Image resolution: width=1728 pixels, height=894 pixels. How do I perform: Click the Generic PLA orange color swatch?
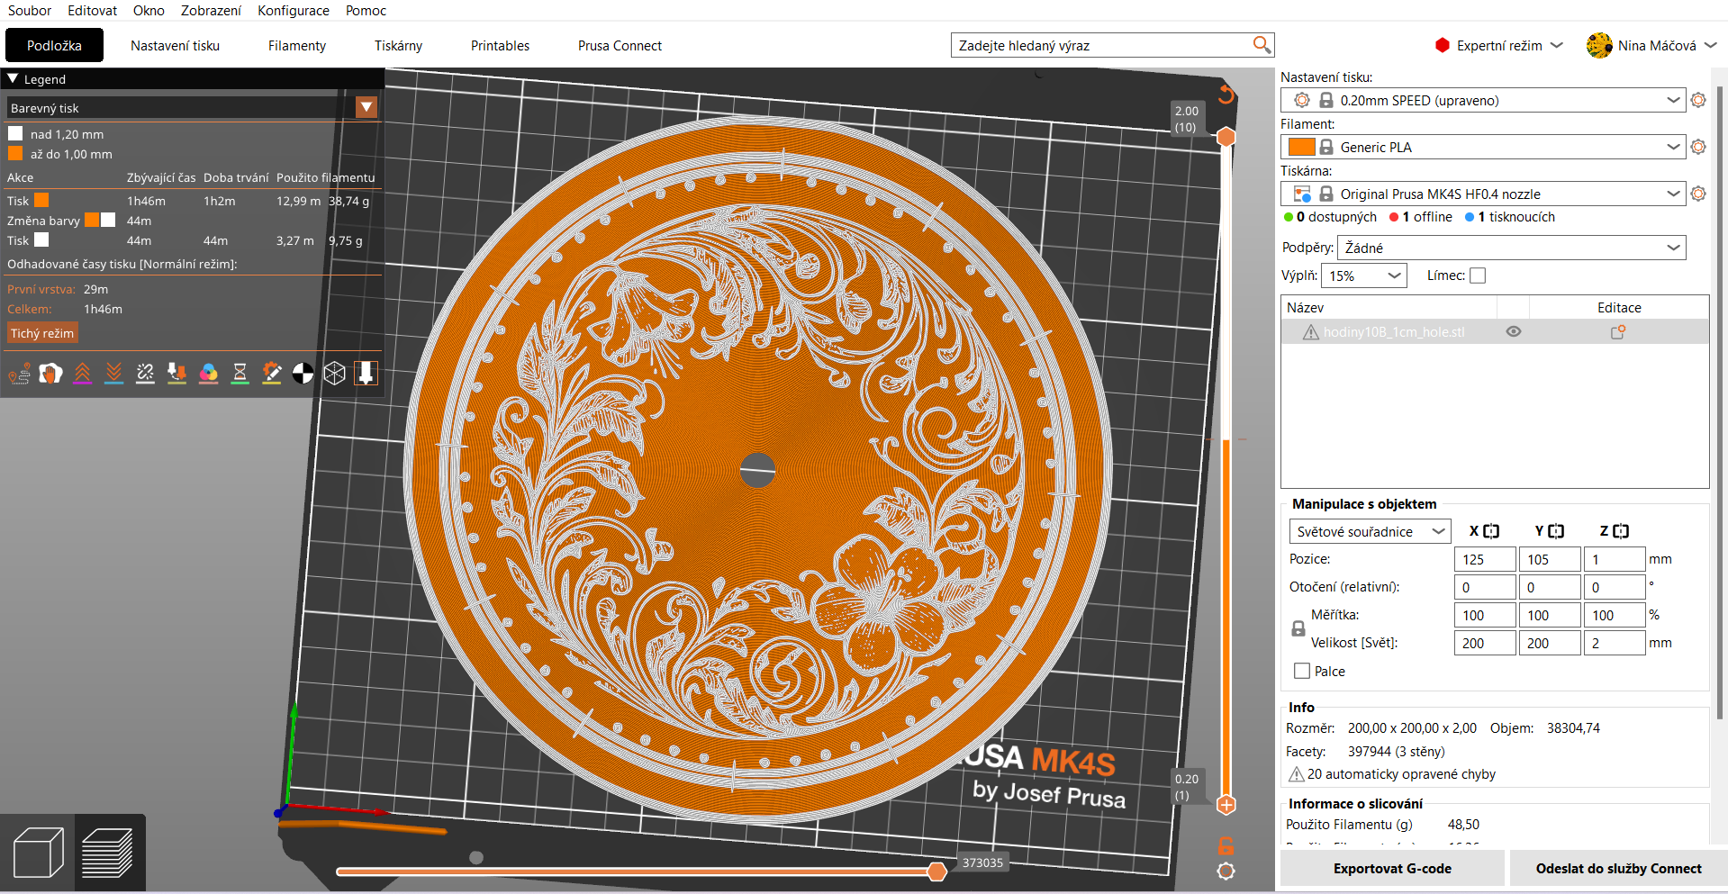click(x=1301, y=147)
